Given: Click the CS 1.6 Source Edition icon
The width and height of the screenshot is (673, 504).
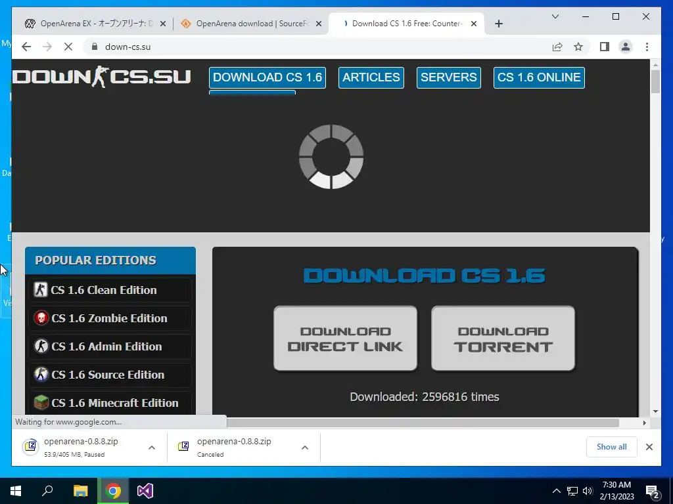Looking at the screenshot, I should click(41, 374).
